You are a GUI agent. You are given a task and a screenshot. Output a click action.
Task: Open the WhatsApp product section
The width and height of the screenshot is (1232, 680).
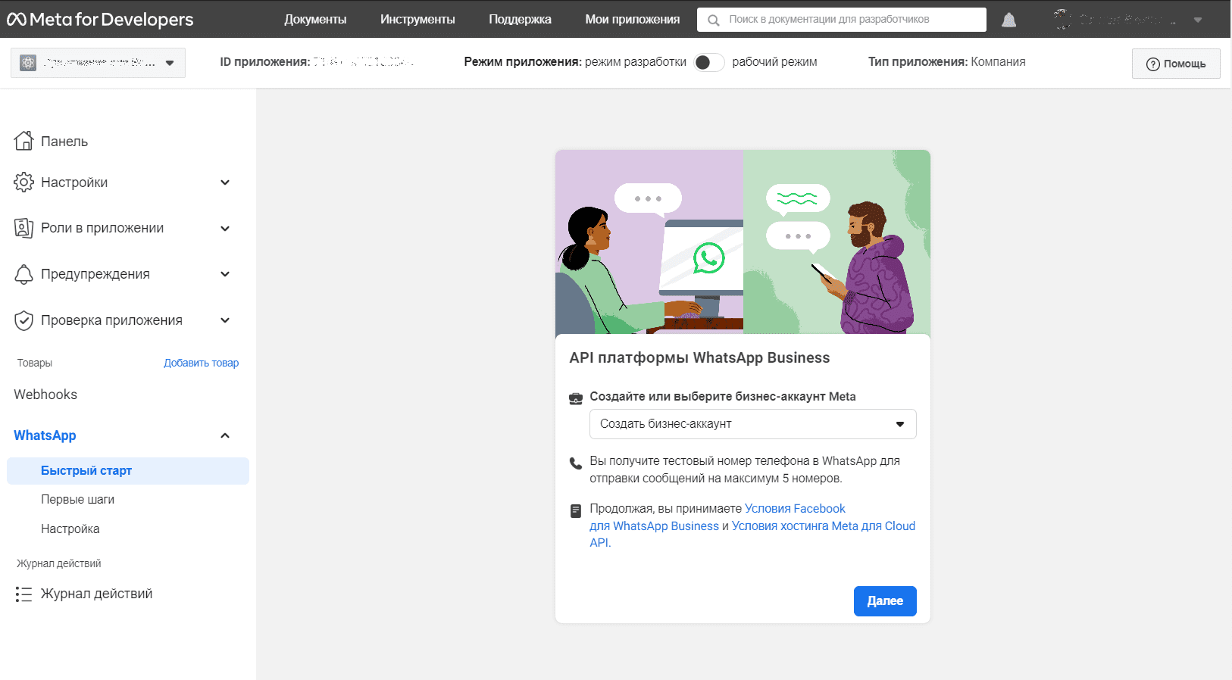tap(45, 435)
